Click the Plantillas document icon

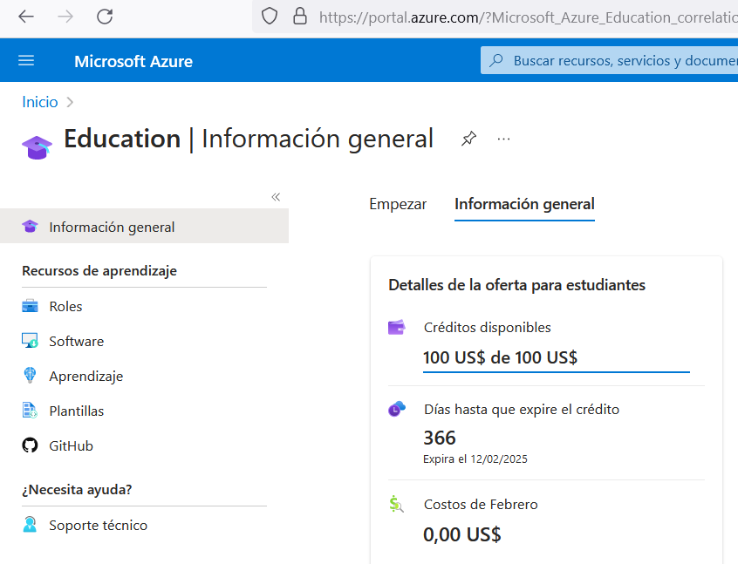tap(30, 411)
